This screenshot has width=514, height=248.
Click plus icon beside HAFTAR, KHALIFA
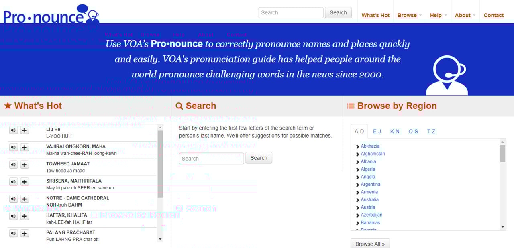[x=24, y=216]
